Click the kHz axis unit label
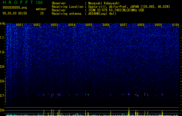 pos(3,23)
